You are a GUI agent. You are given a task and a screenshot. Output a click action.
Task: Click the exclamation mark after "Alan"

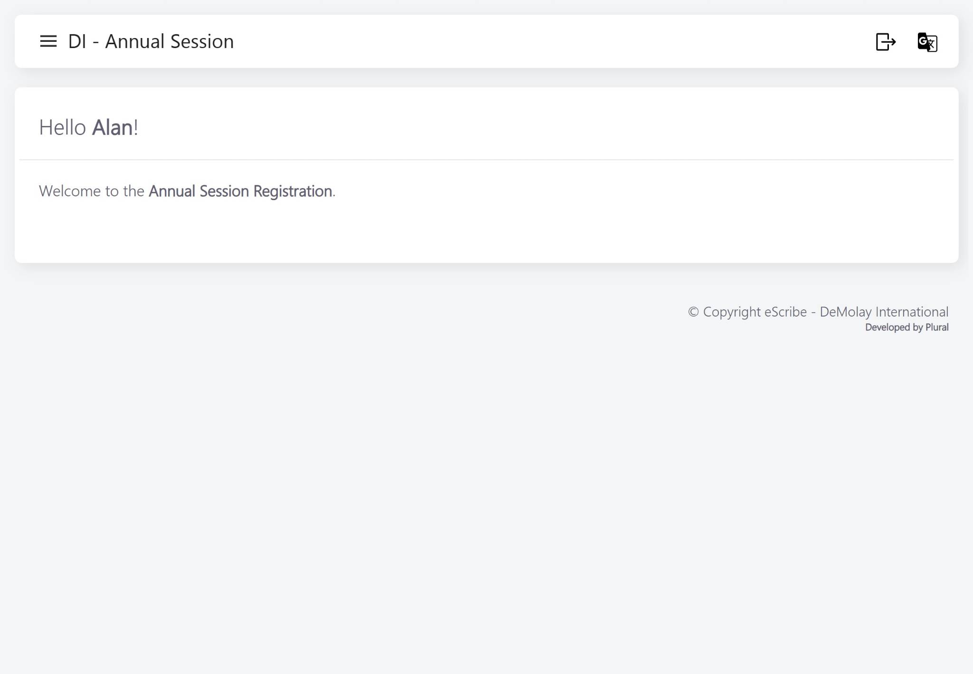136,128
